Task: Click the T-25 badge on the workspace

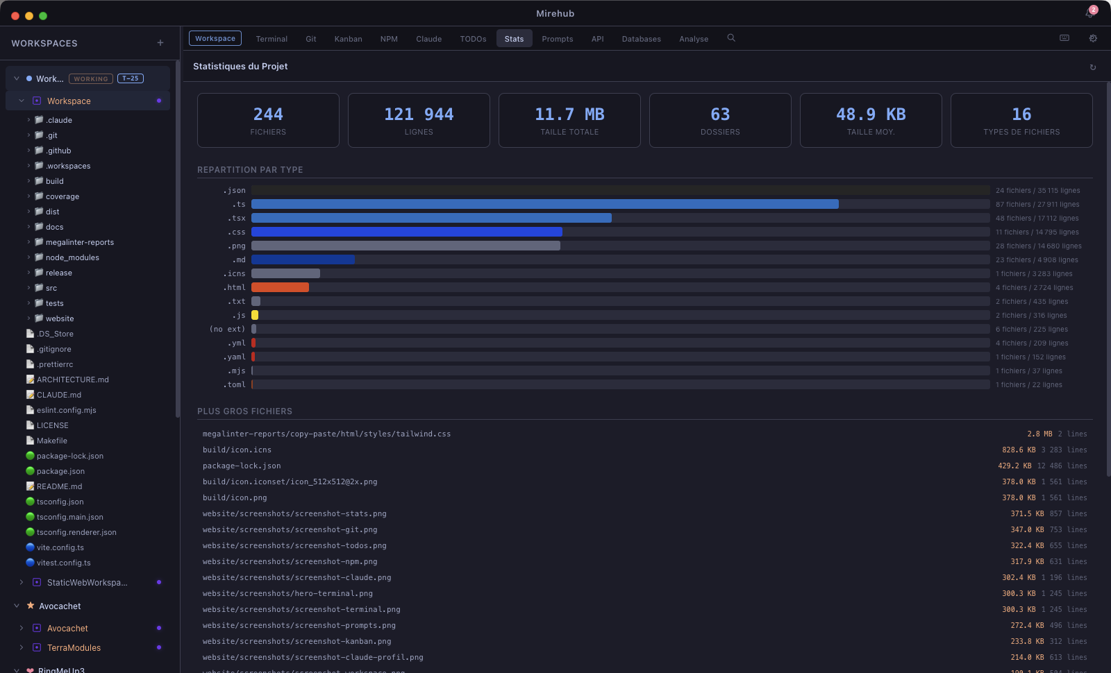Action: coord(131,78)
